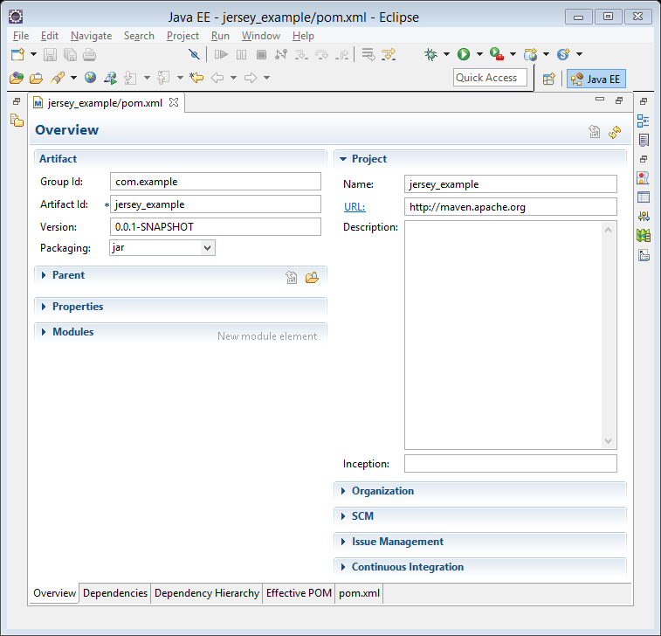Click the Step Over icon

pyautogui.click(x=321, y=54)
